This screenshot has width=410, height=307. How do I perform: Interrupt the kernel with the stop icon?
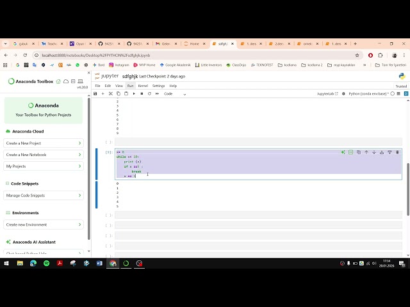(142, 94)
